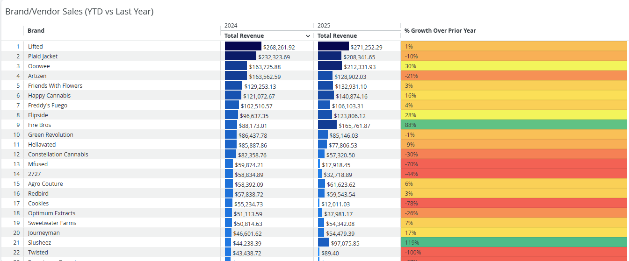The width and height of the screenshot is (629, 261).
Task: Click the $165,761.87 revenue value
Action: (354, 126)
